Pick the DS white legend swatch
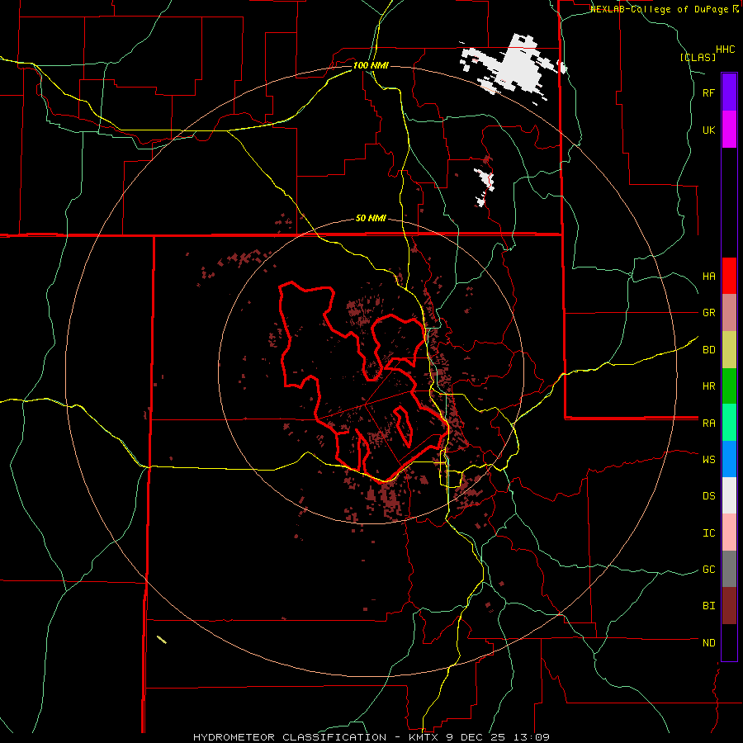 [729, 495]
